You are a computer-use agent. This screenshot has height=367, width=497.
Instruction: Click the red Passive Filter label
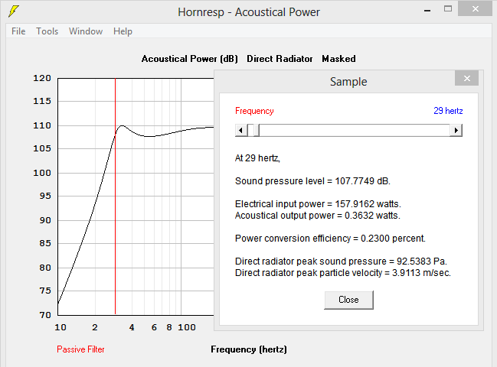(80, 349)
